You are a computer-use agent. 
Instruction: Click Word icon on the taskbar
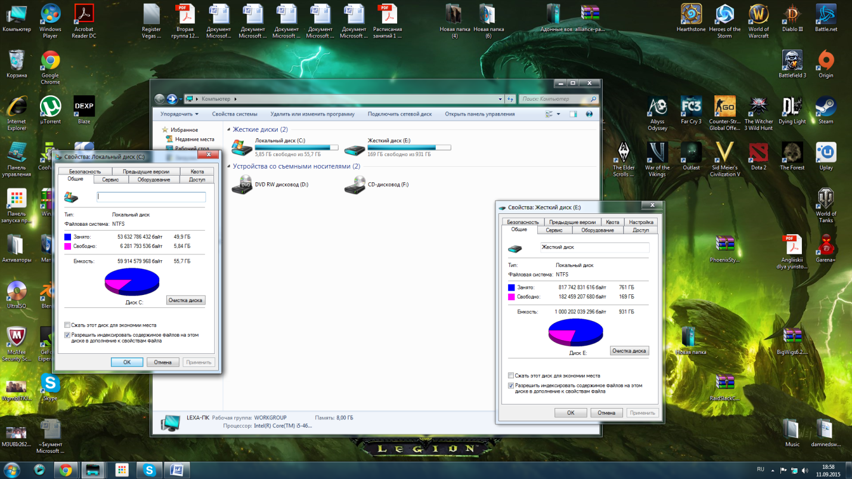click(177, 470)
